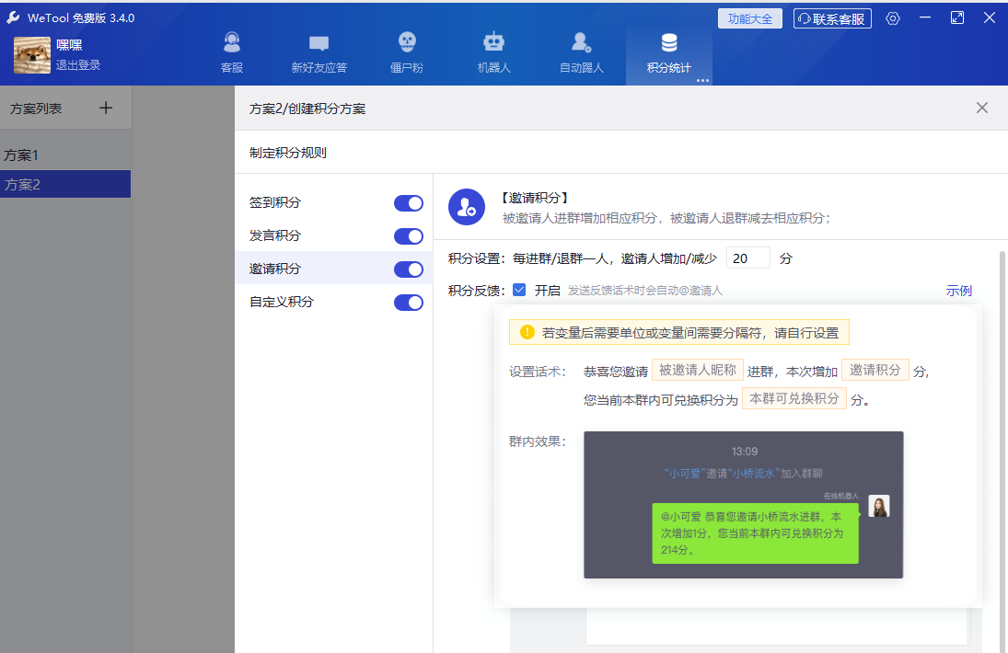This screenshot has width=1008, height=653.
Task: Click the 被邀请人昵称 variable tag
Action: coord(698,370)
